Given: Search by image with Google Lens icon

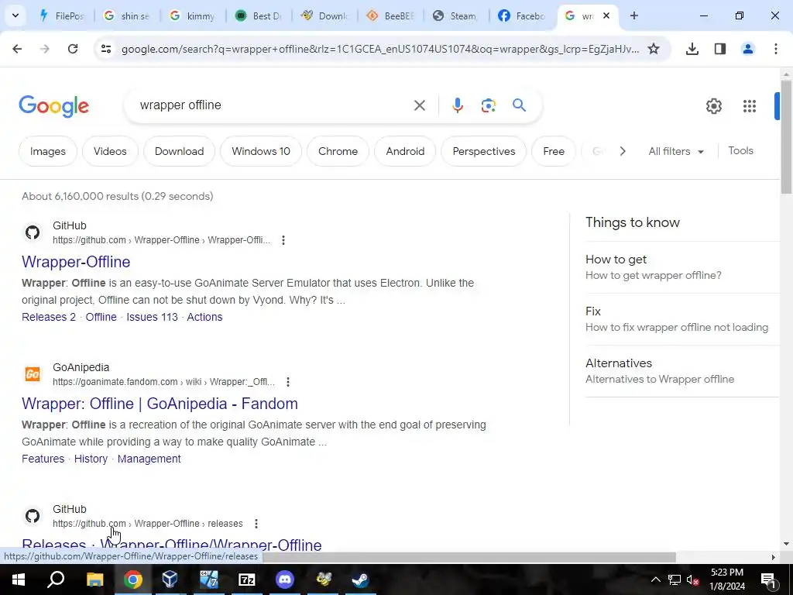Looking at the screenshot, I should tap(488, 105).
